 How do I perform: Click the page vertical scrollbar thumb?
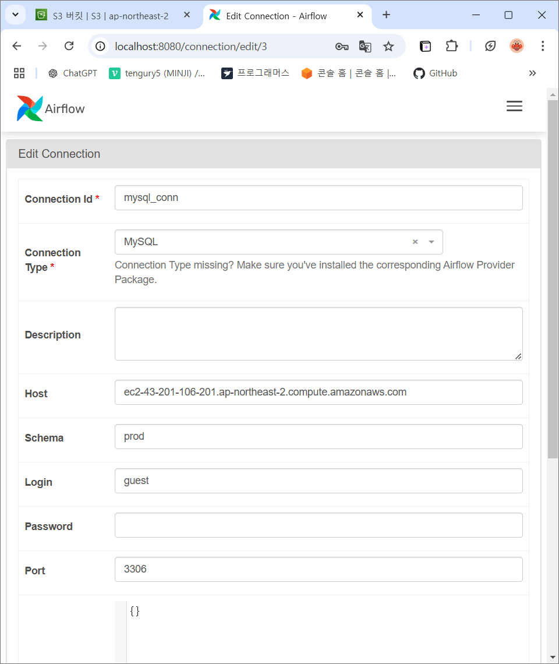pos(553,280)
